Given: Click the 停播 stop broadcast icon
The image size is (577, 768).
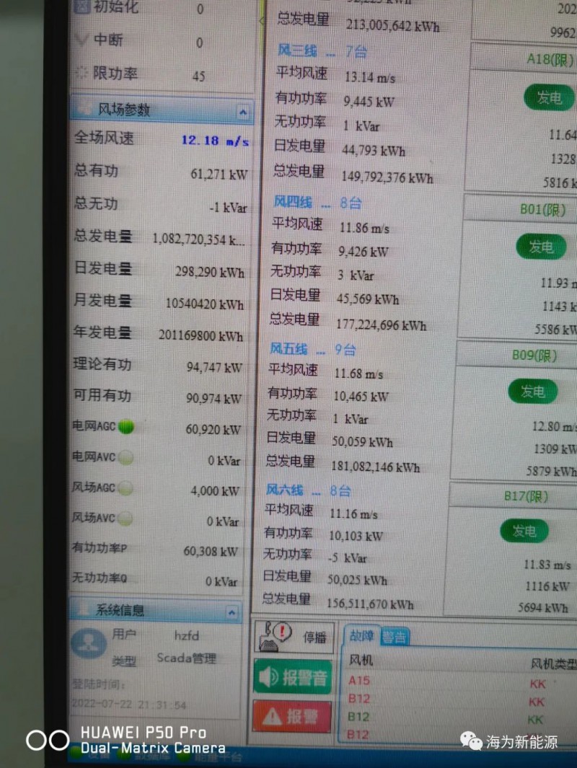Looking at the screenshot, I should click(x=275, y=635).
